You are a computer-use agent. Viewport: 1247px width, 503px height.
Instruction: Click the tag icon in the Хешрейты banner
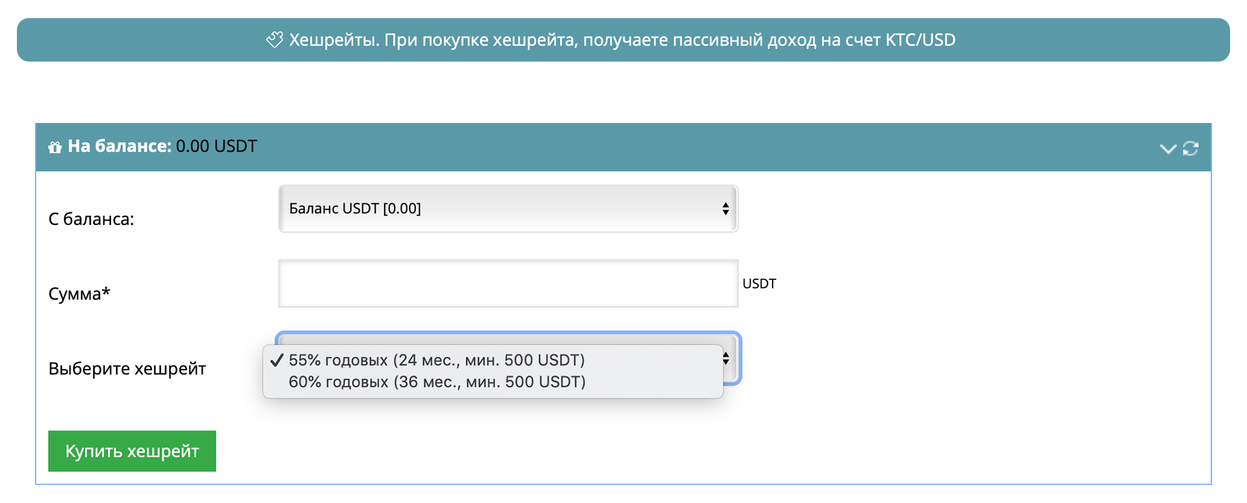pos(275,40)
